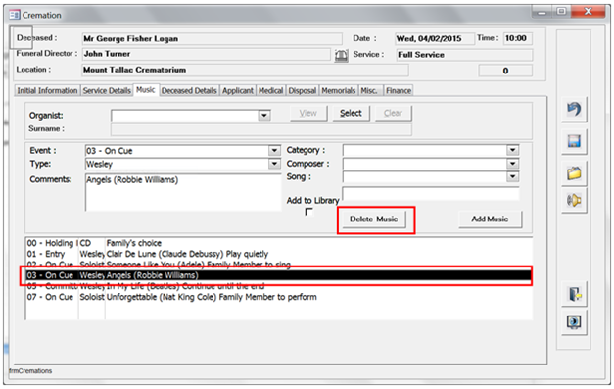Click the Service field Full Service
614x389 pixels.
pos(464,55)
